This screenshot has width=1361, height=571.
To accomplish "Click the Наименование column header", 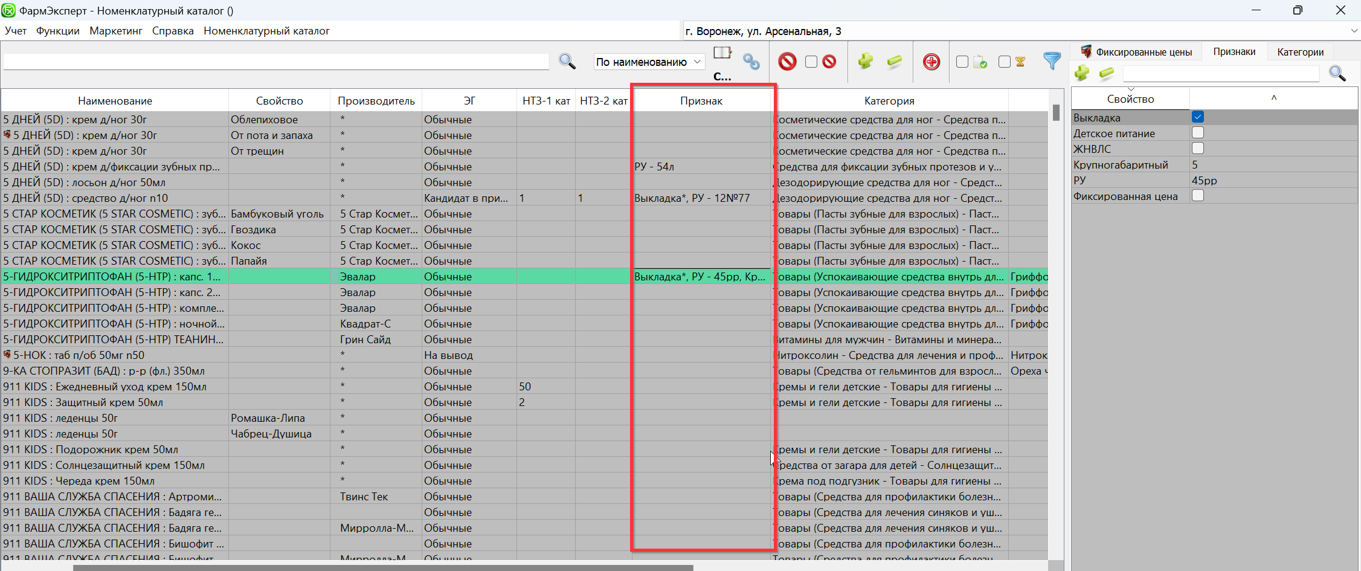I will (115, 101).
